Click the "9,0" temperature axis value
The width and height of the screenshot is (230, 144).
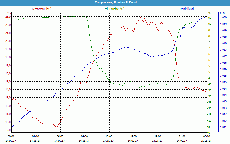pos(9,130)
